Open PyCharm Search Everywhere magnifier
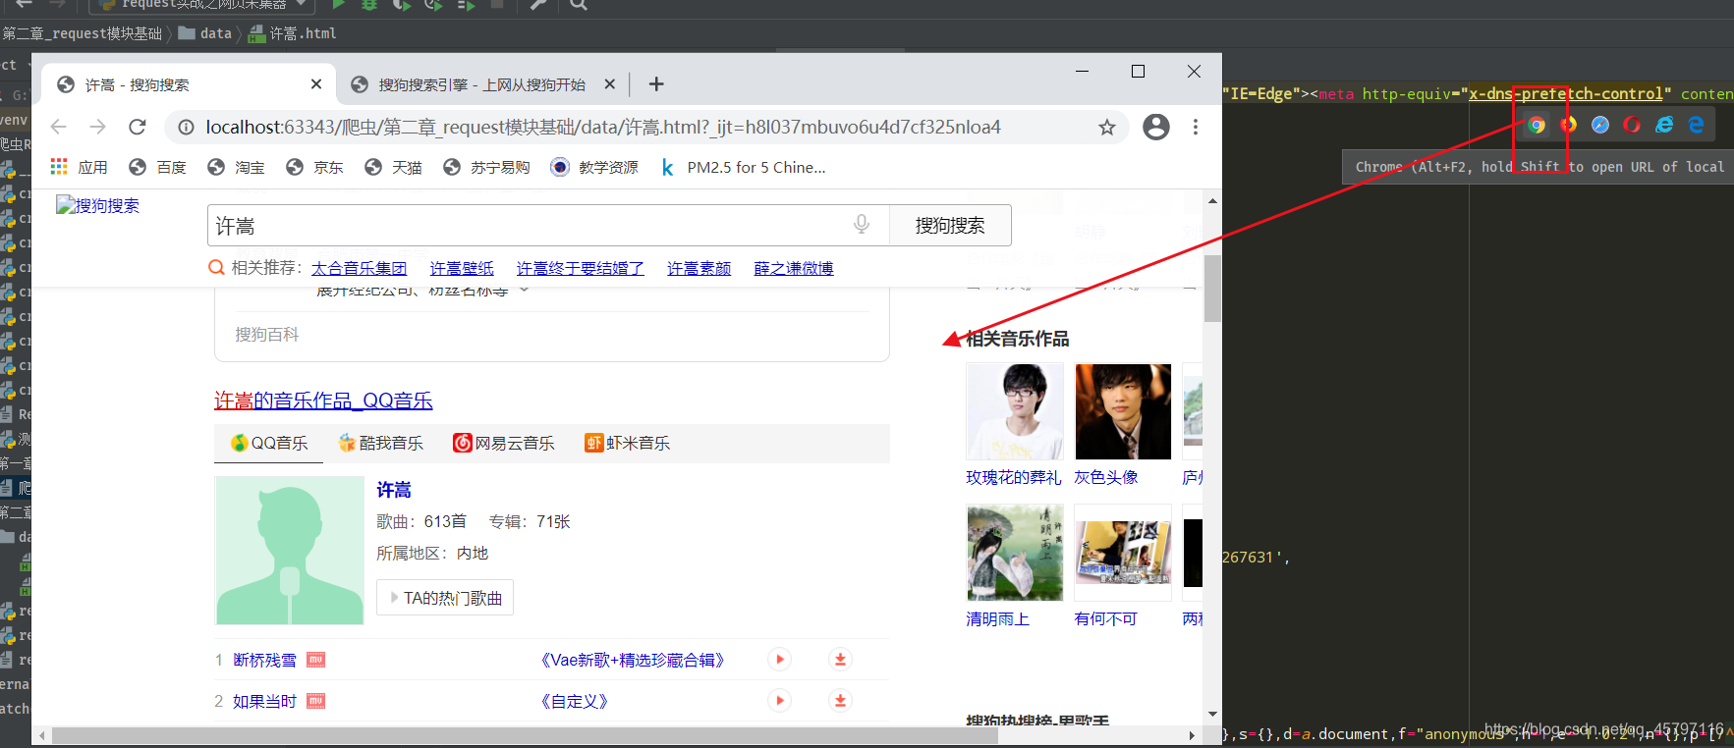This screenshot has height=748, width=1734. pyautogui.click(x=579, y=4)
